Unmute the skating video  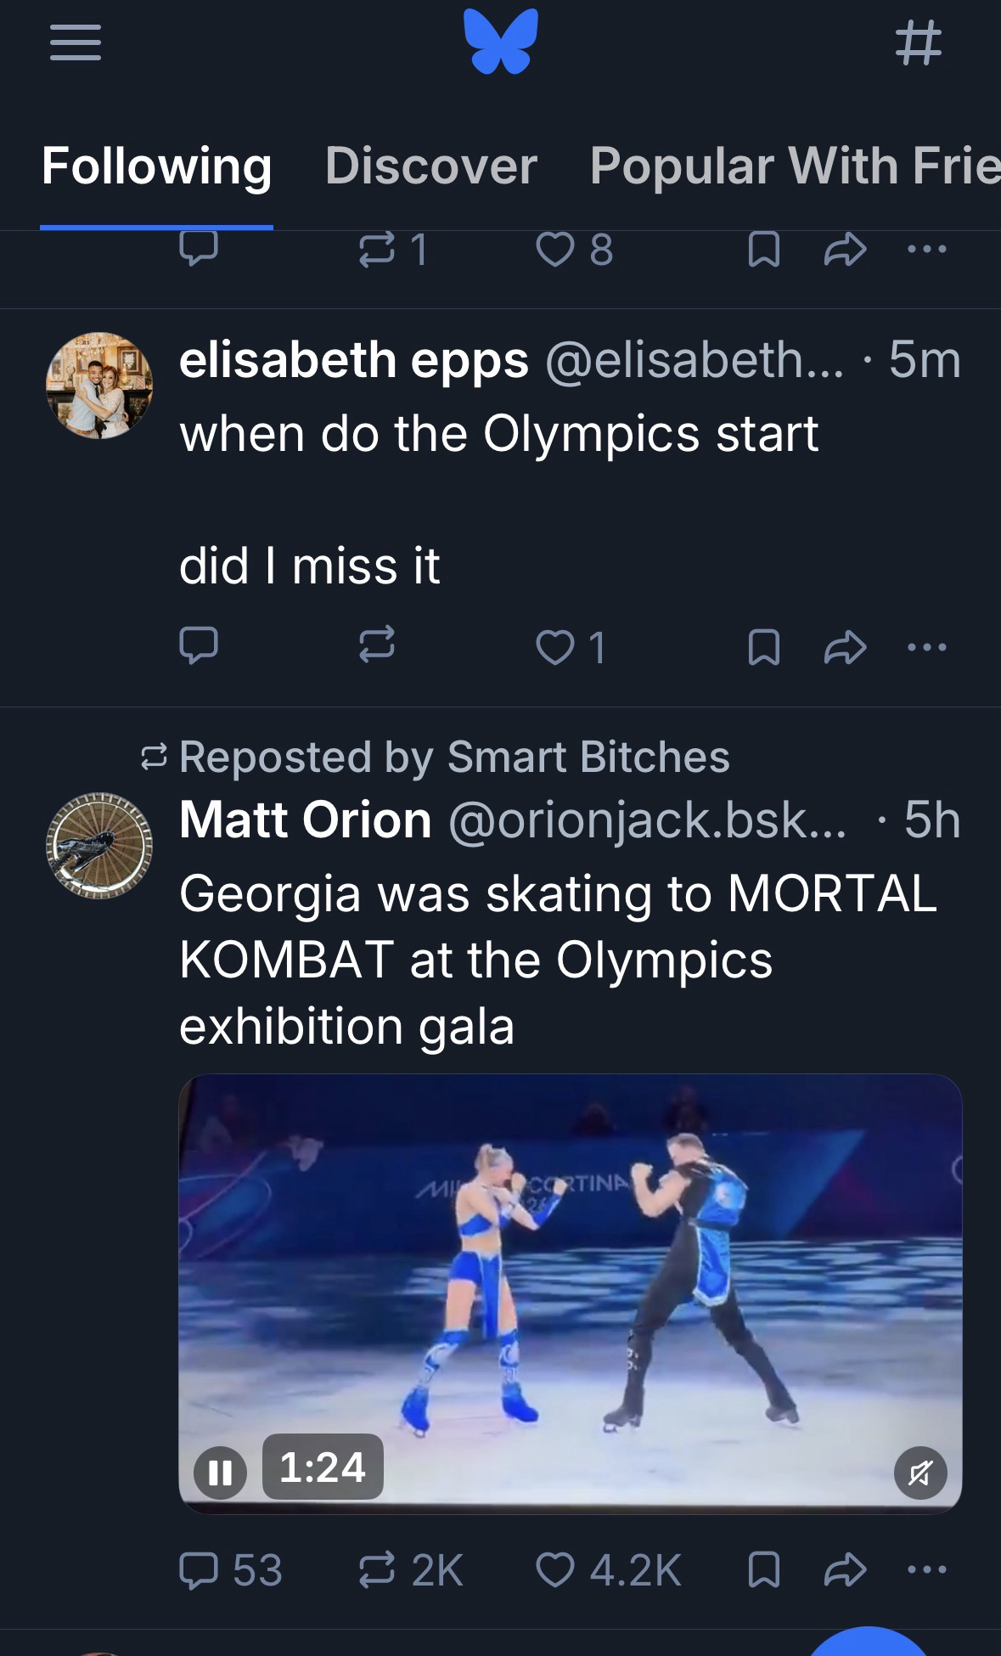920,1472
